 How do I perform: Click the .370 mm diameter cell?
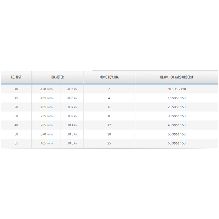(46, 135)
